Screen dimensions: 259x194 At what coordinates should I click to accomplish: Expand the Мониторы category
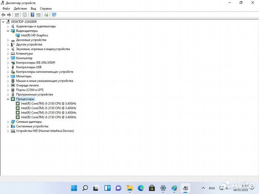pyautogui.click(x=8, y=77)
